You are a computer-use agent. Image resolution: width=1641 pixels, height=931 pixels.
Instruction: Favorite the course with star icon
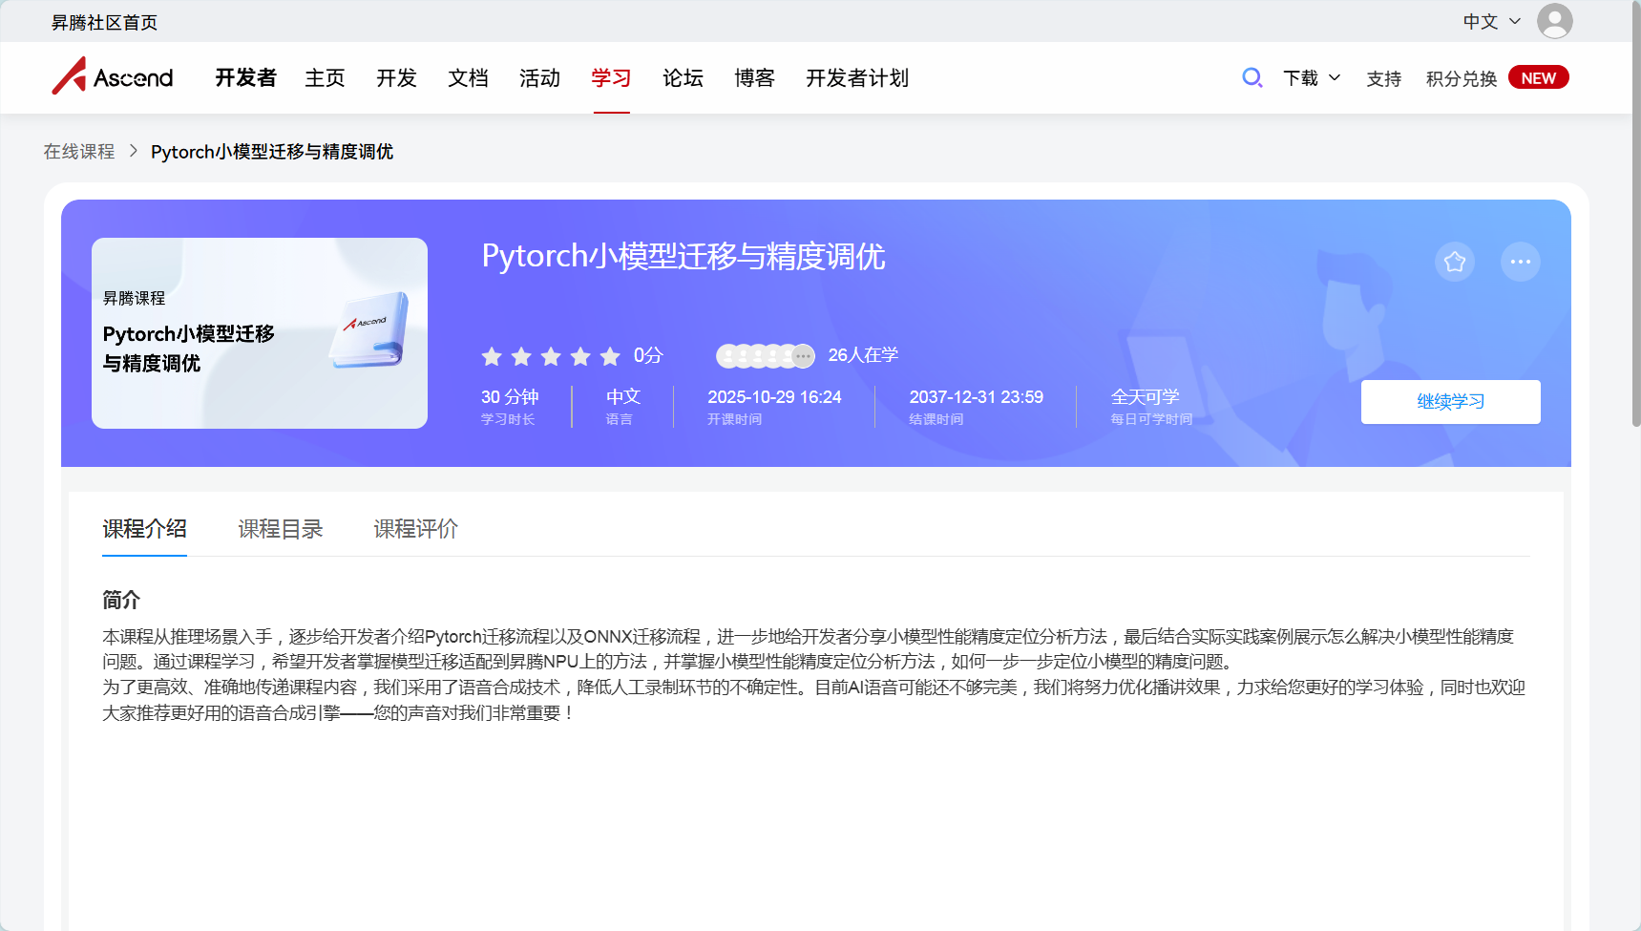1454,262
